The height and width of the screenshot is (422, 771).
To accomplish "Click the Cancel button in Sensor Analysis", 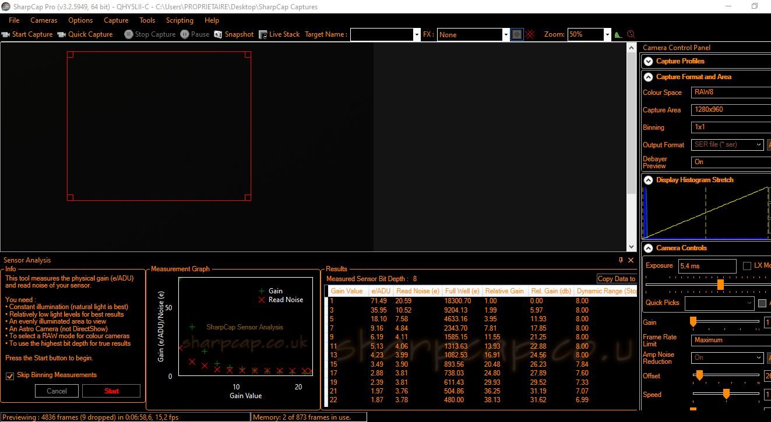I will pyautogui.click(x=57, y=391).
